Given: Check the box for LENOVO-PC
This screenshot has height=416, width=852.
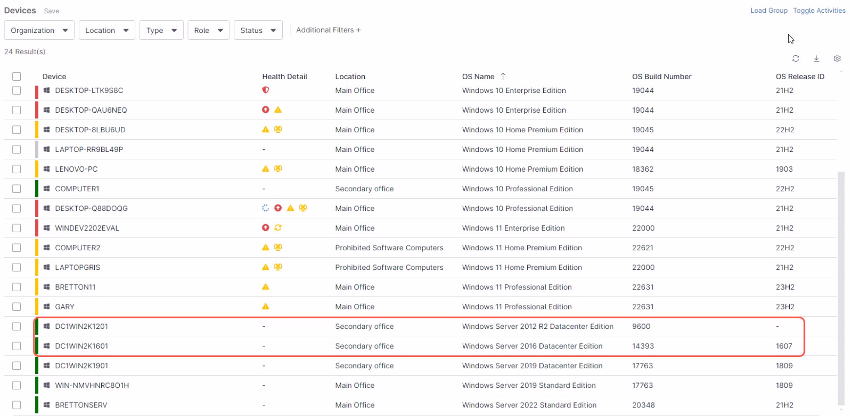Looking at the screenshot, I should (x=17, y=169).
